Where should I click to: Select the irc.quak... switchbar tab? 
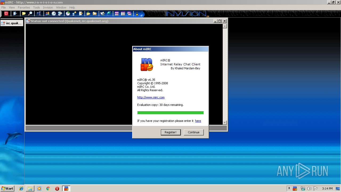tap(12, 23)
